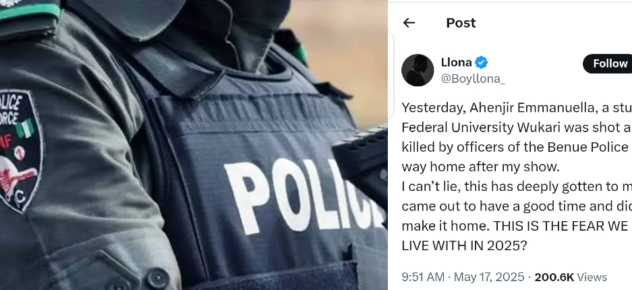This screenshot has width=632, height=290.
Task: Click the blue verified badge
Action: (482, 63)
